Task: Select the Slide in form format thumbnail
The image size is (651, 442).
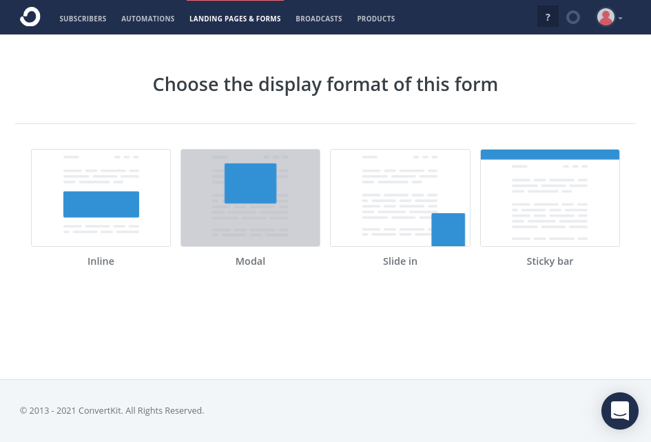Action: tap(400, 198)
